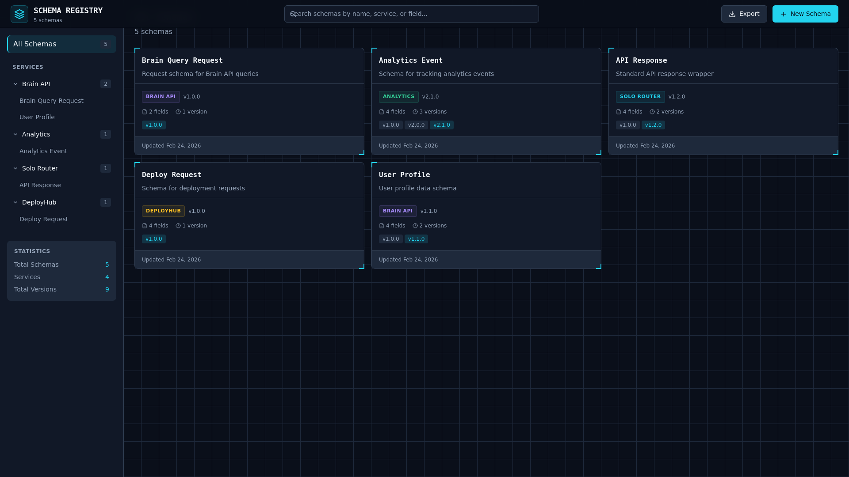
Task: Click fields document icon on User Profile card
Action: 382,226
